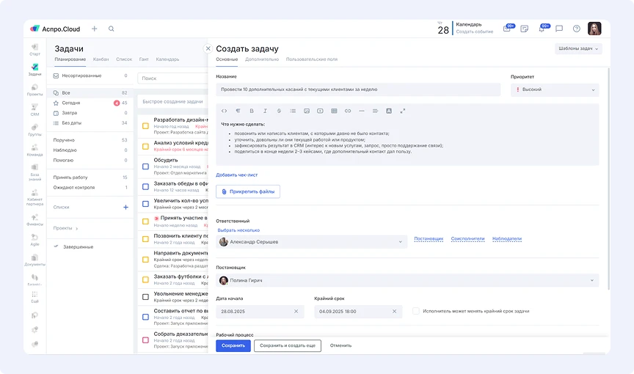The image size is (634, 374).
Task: Click the search magnifier in header
Action: point(112,29)
